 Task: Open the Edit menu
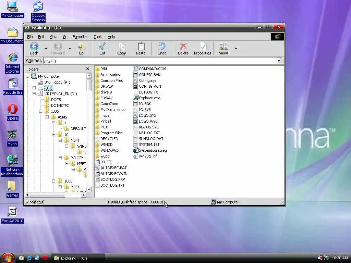[41, 37]
